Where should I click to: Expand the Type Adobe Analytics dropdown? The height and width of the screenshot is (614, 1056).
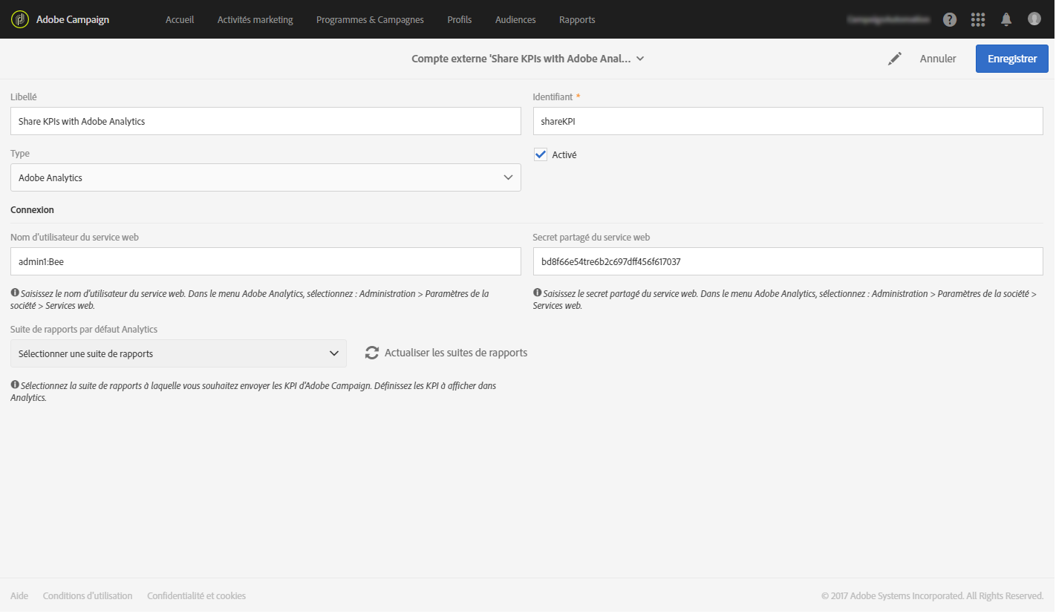[266, 177]
